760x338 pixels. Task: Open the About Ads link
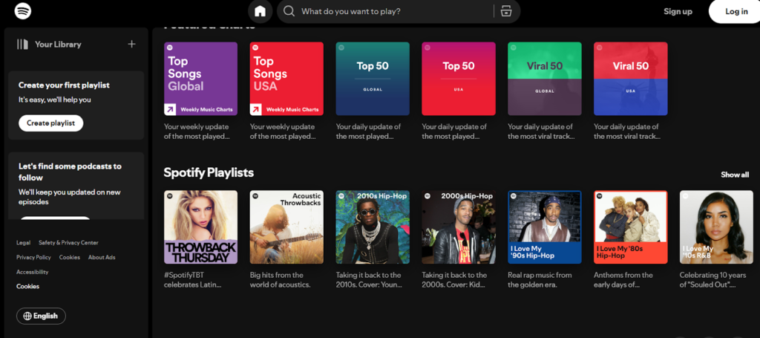click(x=102, y=257)
